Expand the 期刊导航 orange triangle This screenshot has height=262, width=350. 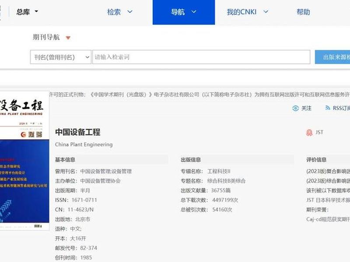[68, 38]
